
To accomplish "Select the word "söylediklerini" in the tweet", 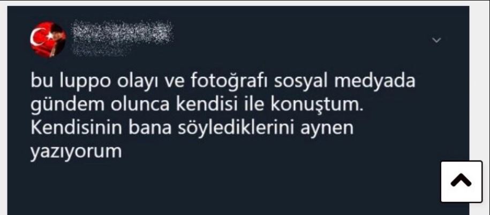I will pyautogui.click(x=236, y=129).
